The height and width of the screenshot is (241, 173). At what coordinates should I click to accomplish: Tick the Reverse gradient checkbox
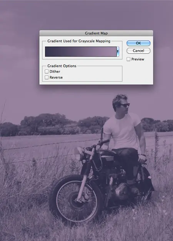47,77
